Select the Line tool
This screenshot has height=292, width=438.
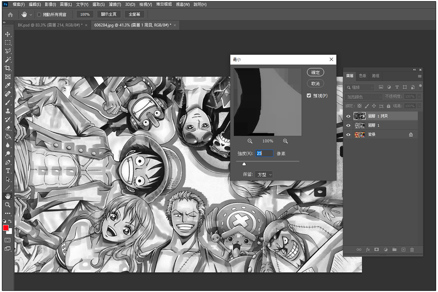[x=7, y=188]
